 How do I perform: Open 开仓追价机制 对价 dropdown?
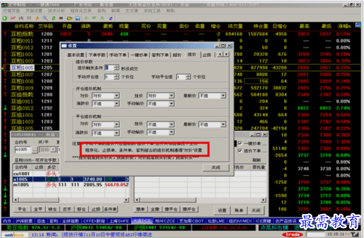tap(105, 96)
